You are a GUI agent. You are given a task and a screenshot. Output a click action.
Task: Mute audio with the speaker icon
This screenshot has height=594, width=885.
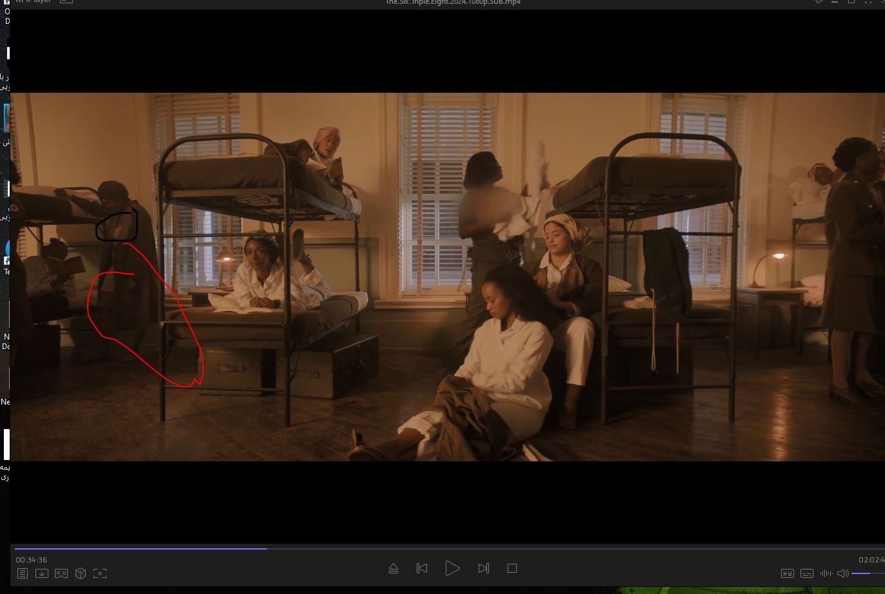(x=842, y=573)
